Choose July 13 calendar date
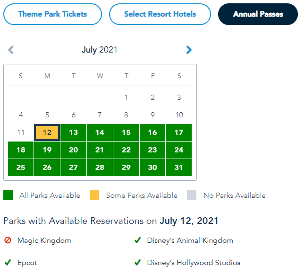Image resolution: width=305 pixels, height=275 pixels. 73,133
